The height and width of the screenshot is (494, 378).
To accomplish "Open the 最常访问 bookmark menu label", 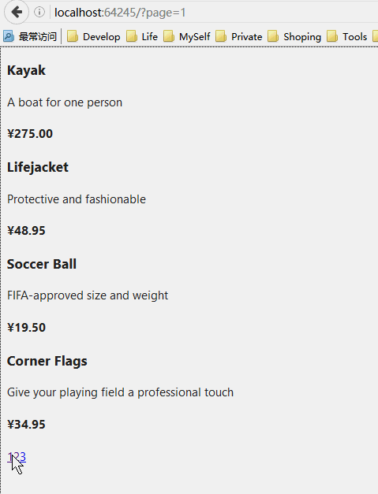I will (38, 36).
